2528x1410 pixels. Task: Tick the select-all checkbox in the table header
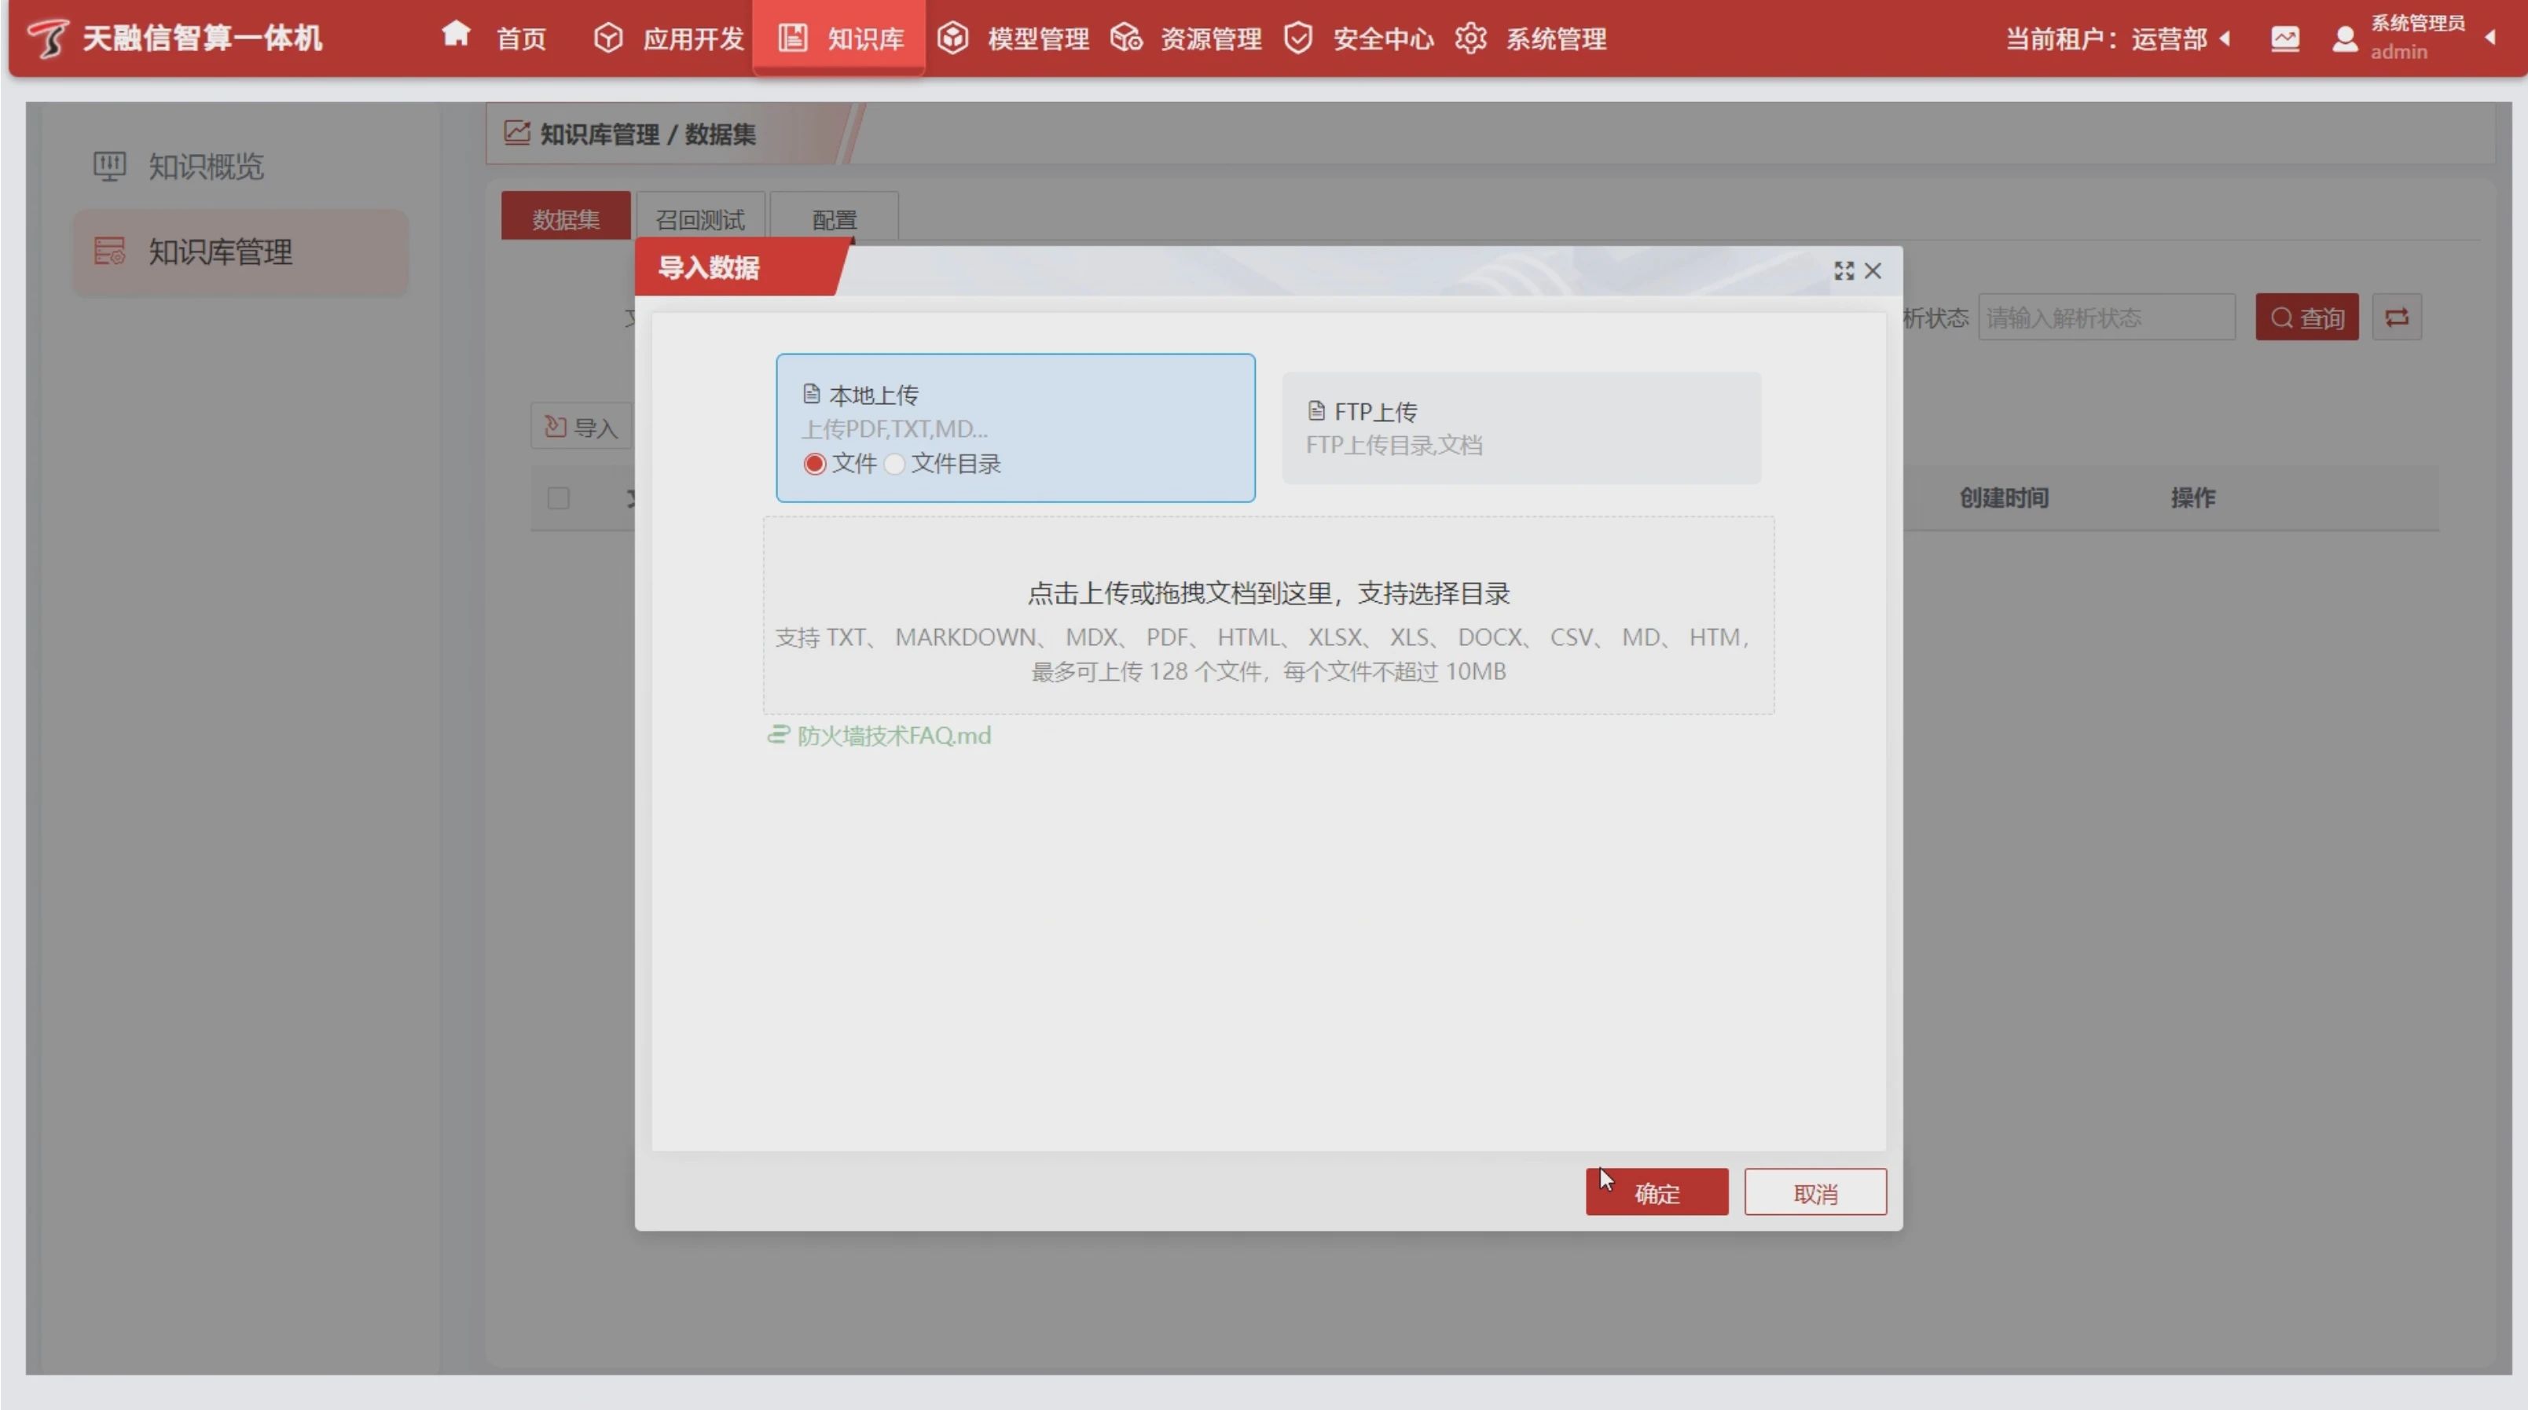pyautogui.click(x=559, y=498)
